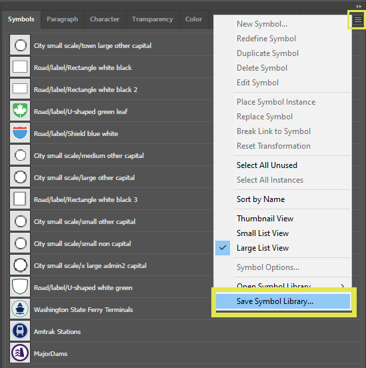The height and width of the screenshot is (368, 366).
Task: Select the MajorDams dam icon
Action: [20, 353]
